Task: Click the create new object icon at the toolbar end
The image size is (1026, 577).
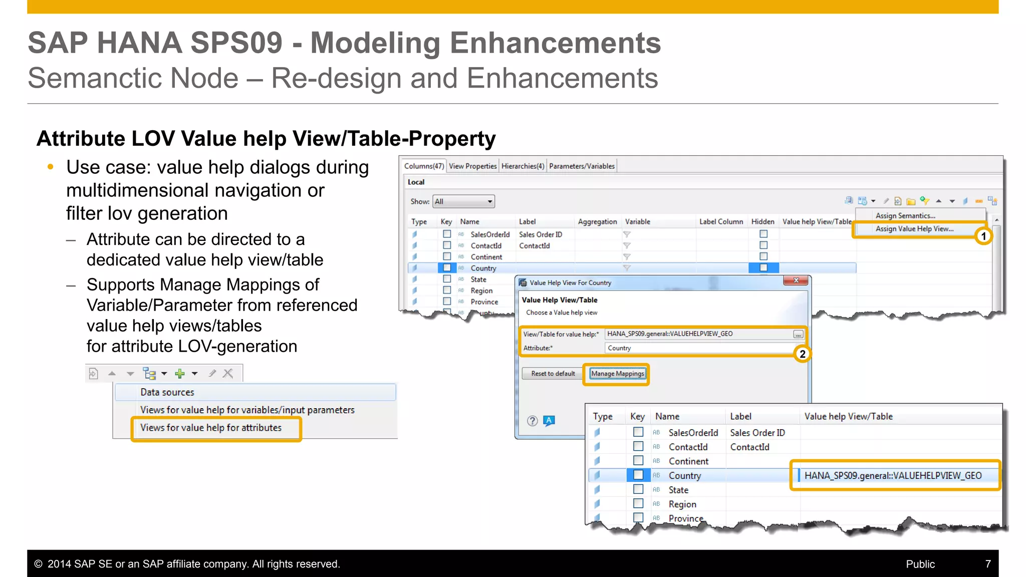Action: (992, 201)
